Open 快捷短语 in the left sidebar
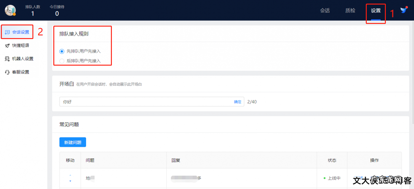414x189 pixels. [x=21, y=46]
